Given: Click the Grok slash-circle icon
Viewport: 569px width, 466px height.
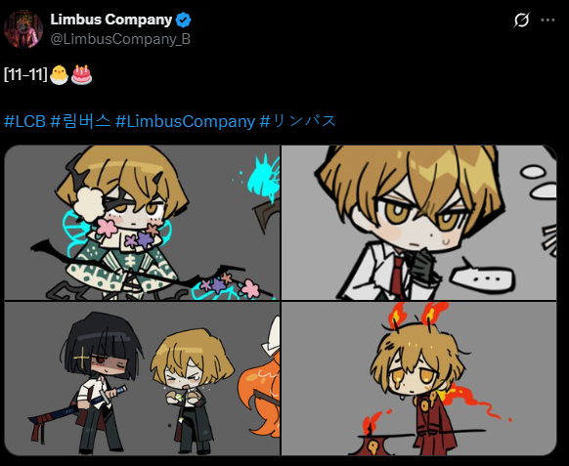Looking at the screenshot, I should tap(521, 20).
